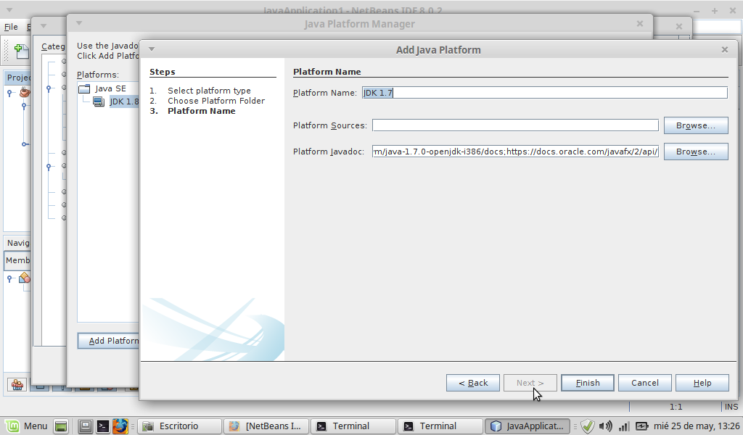Click the Java project coffee cup icon
This screenshot has width=743, height=435.
[25, 92]
